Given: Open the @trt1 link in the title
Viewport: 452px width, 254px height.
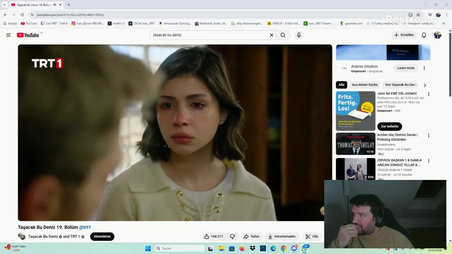Looking at the screenshot, I should [x=85, y=227].
